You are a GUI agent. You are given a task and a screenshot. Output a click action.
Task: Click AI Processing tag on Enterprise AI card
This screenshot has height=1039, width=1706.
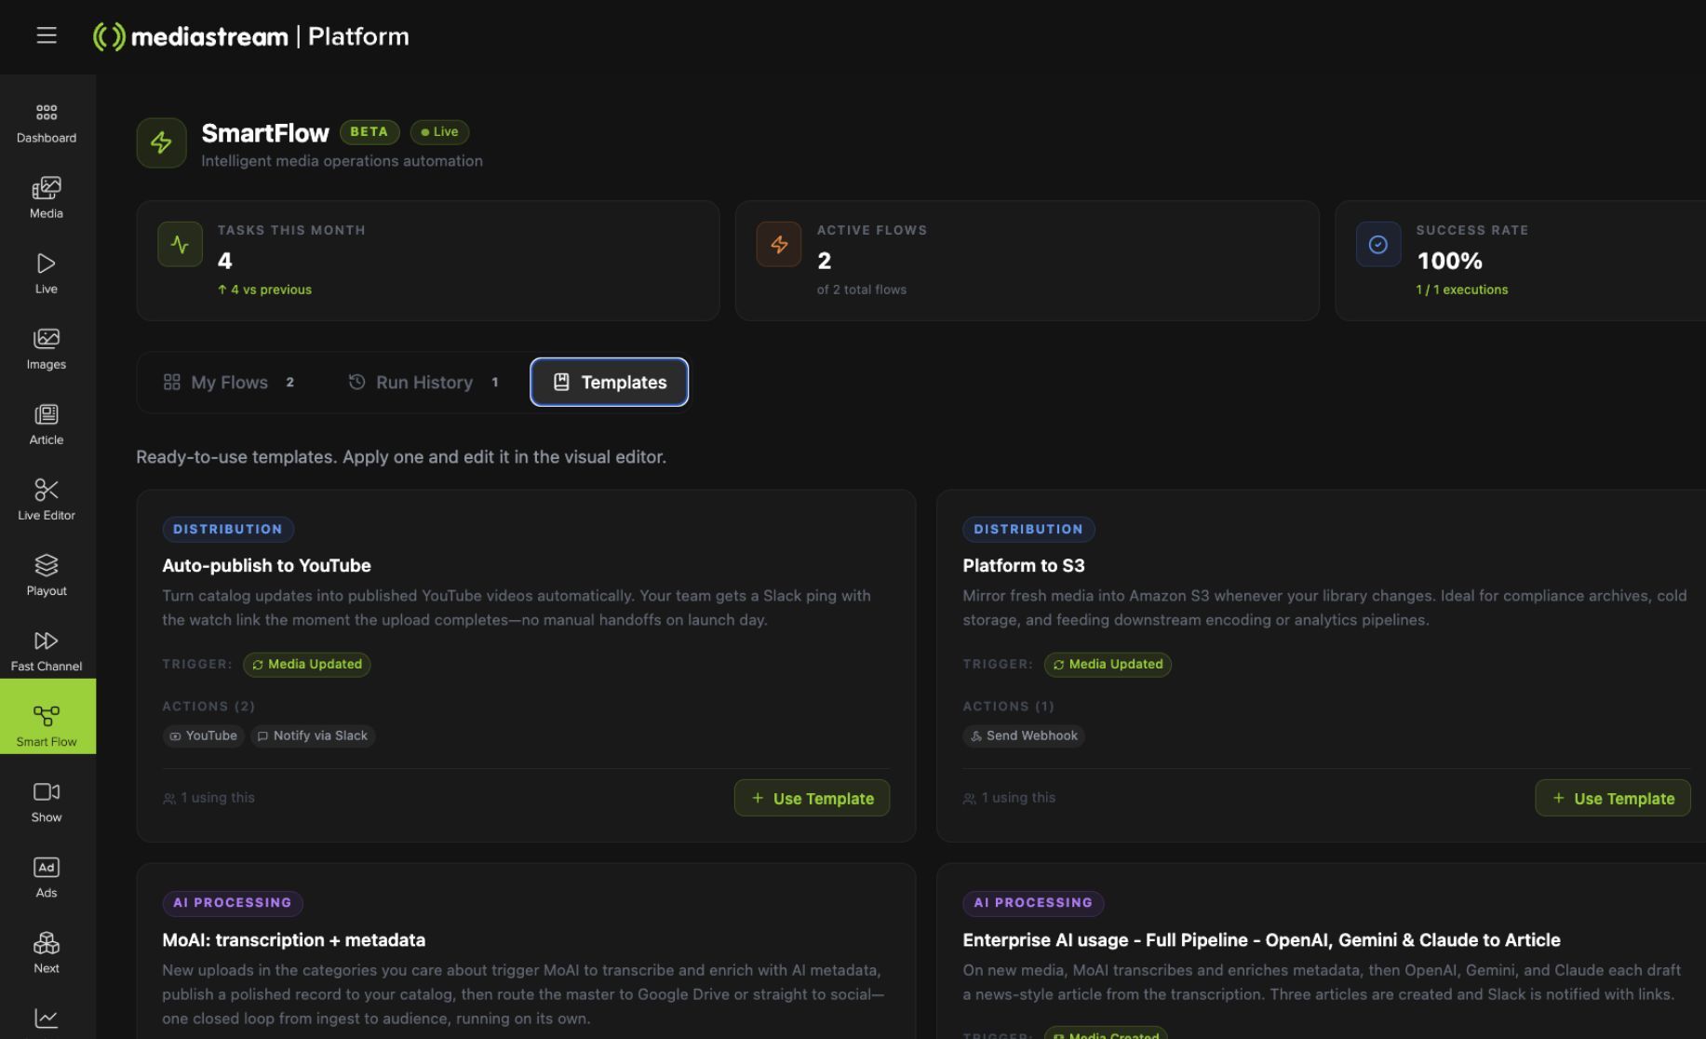[1033, 903]
